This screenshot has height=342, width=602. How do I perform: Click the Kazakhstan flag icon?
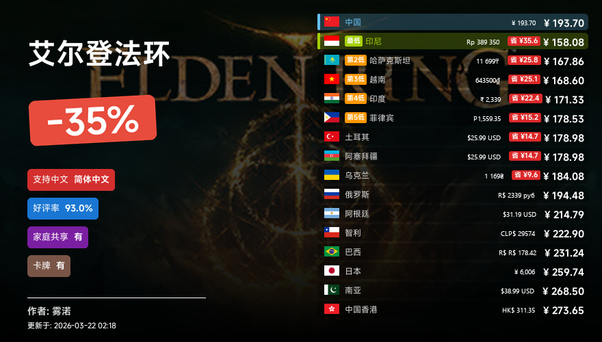click(331, 60)
